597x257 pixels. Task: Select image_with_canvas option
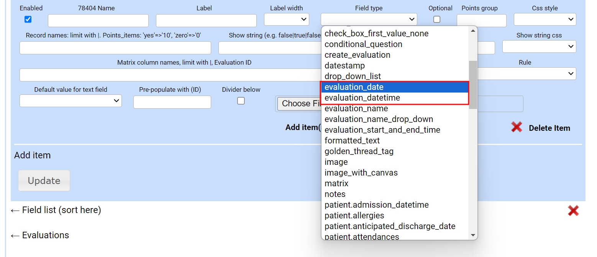point(361,173)
